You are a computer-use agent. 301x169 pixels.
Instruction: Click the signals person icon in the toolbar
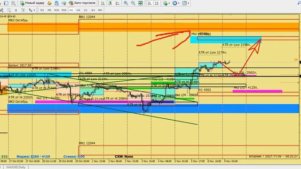[x=56, y=3]
